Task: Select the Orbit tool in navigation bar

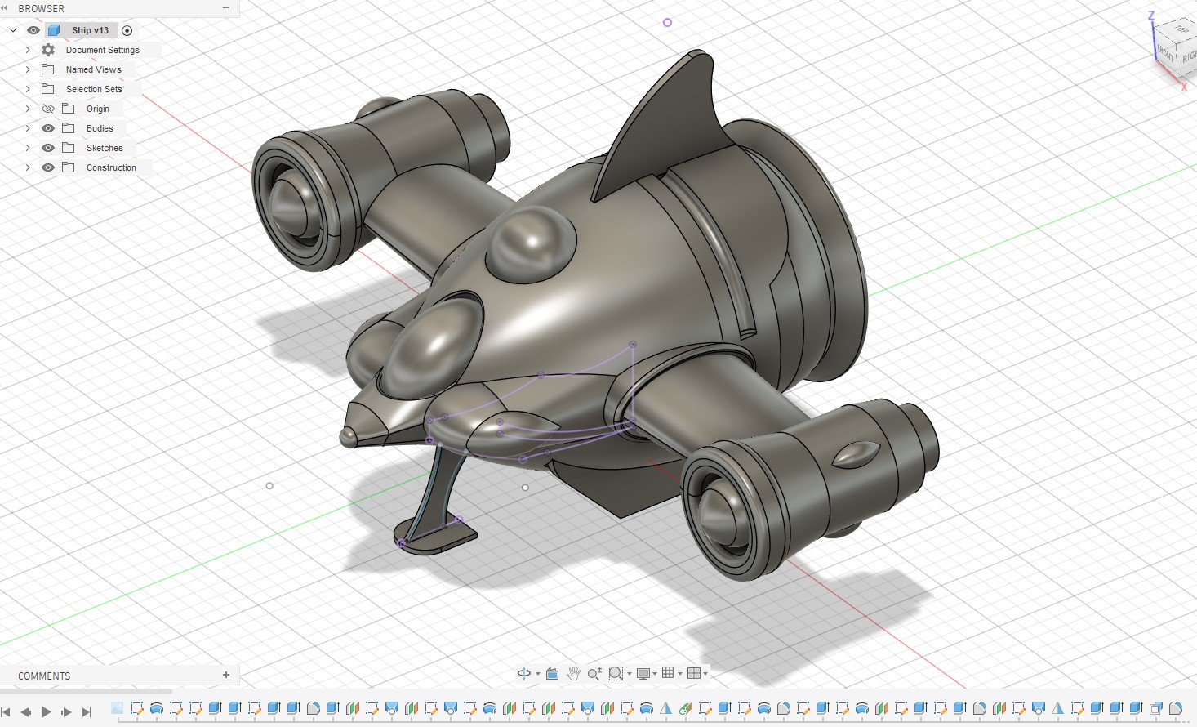Action: pyautogui.click(x=523, y=673)
